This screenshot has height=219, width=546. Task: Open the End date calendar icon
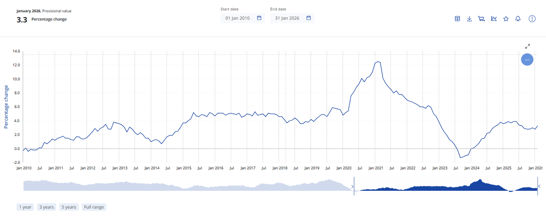click(308, 18)
